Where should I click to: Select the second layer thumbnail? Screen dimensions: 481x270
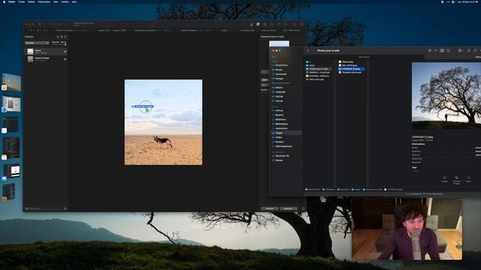[x=30, y=58]
